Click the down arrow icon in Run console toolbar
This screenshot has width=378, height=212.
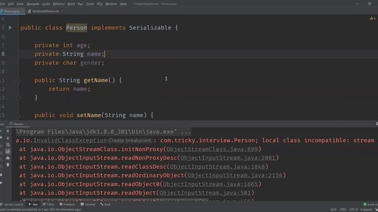[8, 138]
